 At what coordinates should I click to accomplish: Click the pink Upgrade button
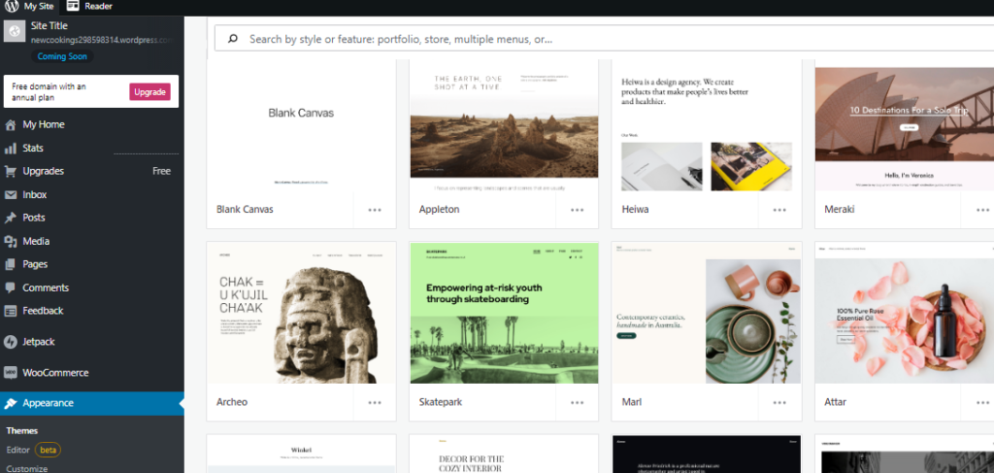tap(150, 92)
